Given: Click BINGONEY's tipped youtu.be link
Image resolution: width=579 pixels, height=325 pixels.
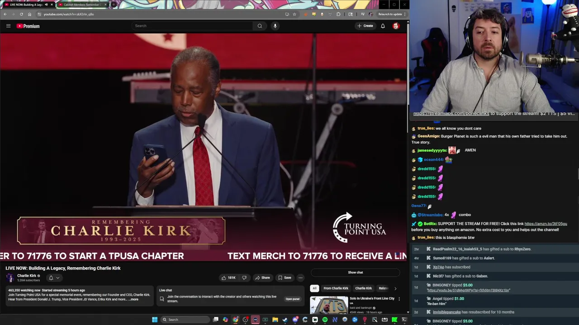Looking at the screenshot, I should coord(468,290).
